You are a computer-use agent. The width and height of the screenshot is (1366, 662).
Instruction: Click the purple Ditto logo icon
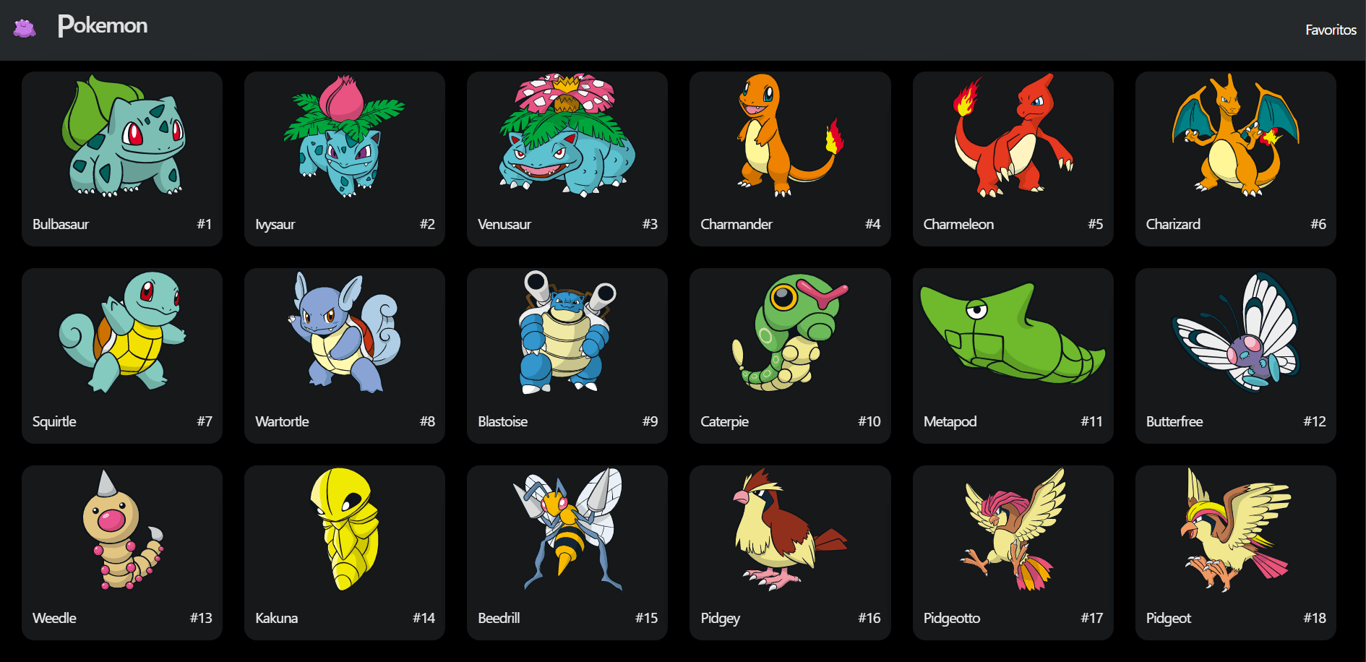25,29
